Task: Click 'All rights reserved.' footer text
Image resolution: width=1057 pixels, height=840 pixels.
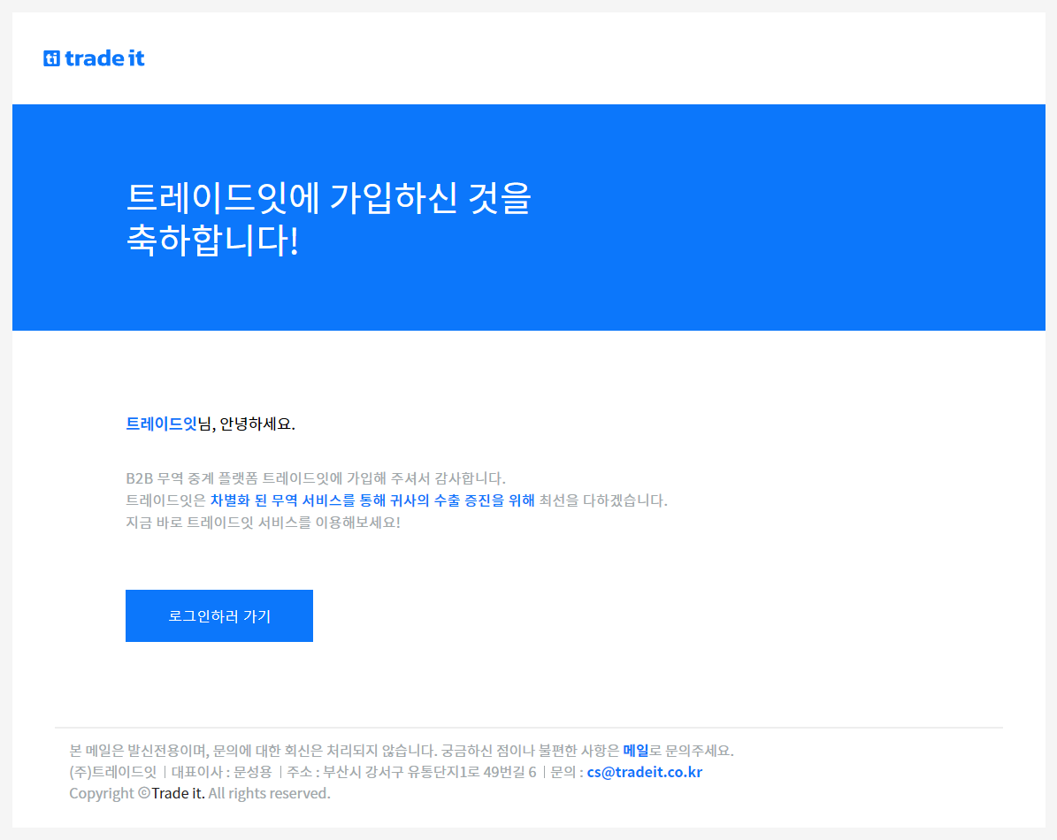Action: (x=269, y=793)
